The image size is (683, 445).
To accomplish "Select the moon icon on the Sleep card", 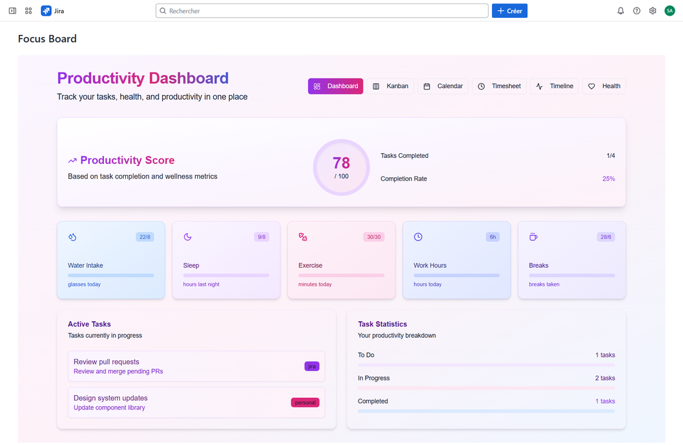I will (x=188, y=237).
